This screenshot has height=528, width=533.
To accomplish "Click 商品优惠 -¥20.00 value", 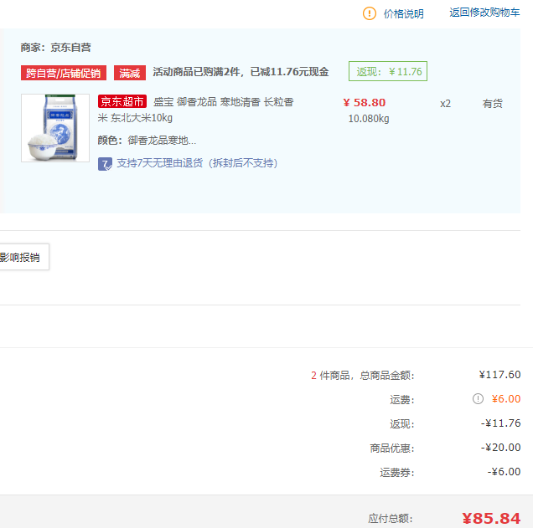I will (x=500, y=448).
